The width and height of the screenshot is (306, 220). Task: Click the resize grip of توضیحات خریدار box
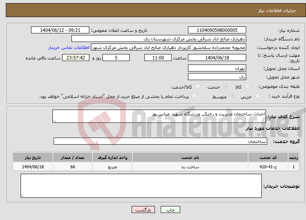point(23,196)
